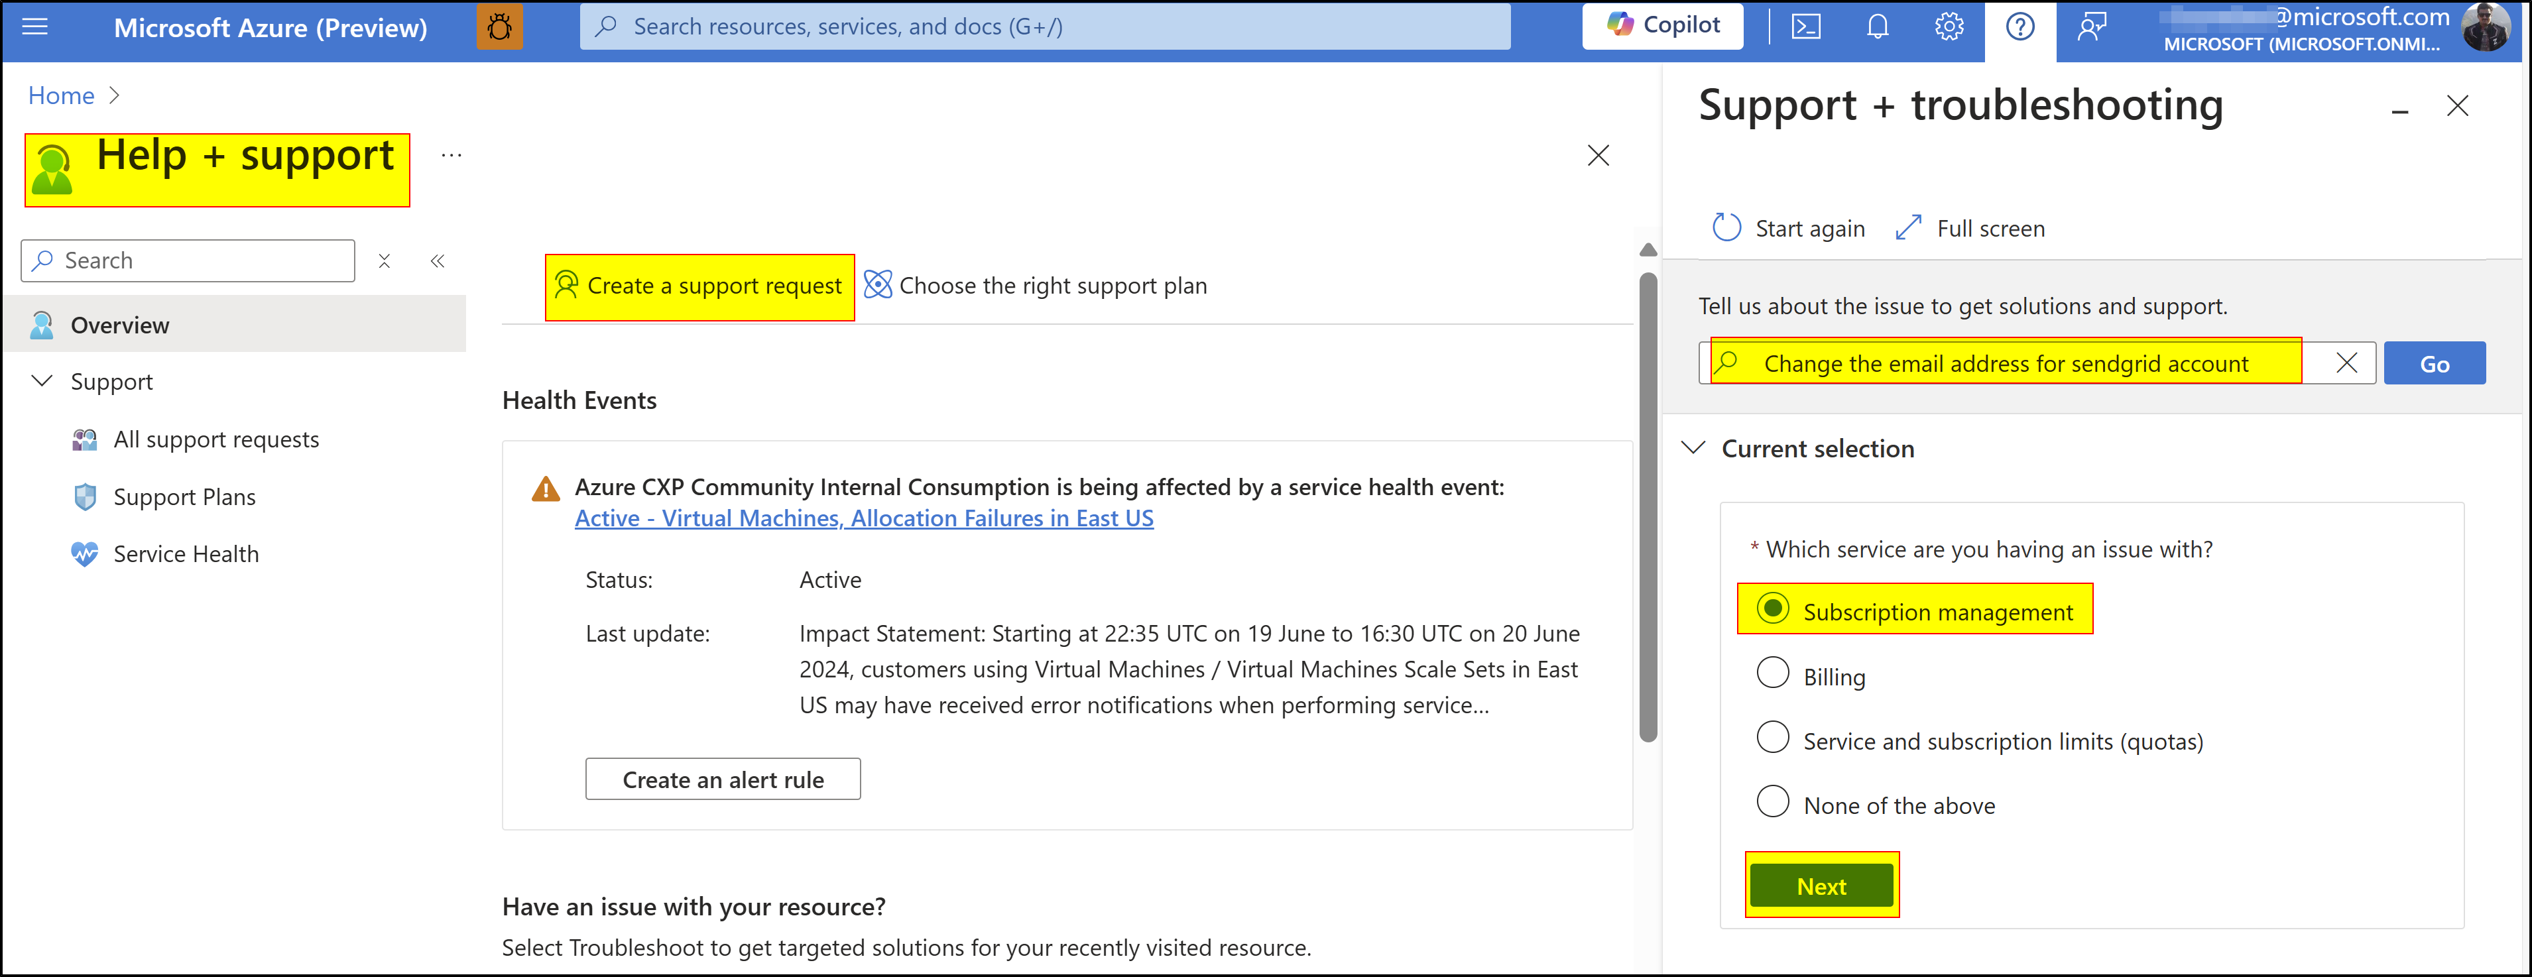Collapse the sidebar with double chevron
This screenshot has width=2532, height=977.
[438, 260]
